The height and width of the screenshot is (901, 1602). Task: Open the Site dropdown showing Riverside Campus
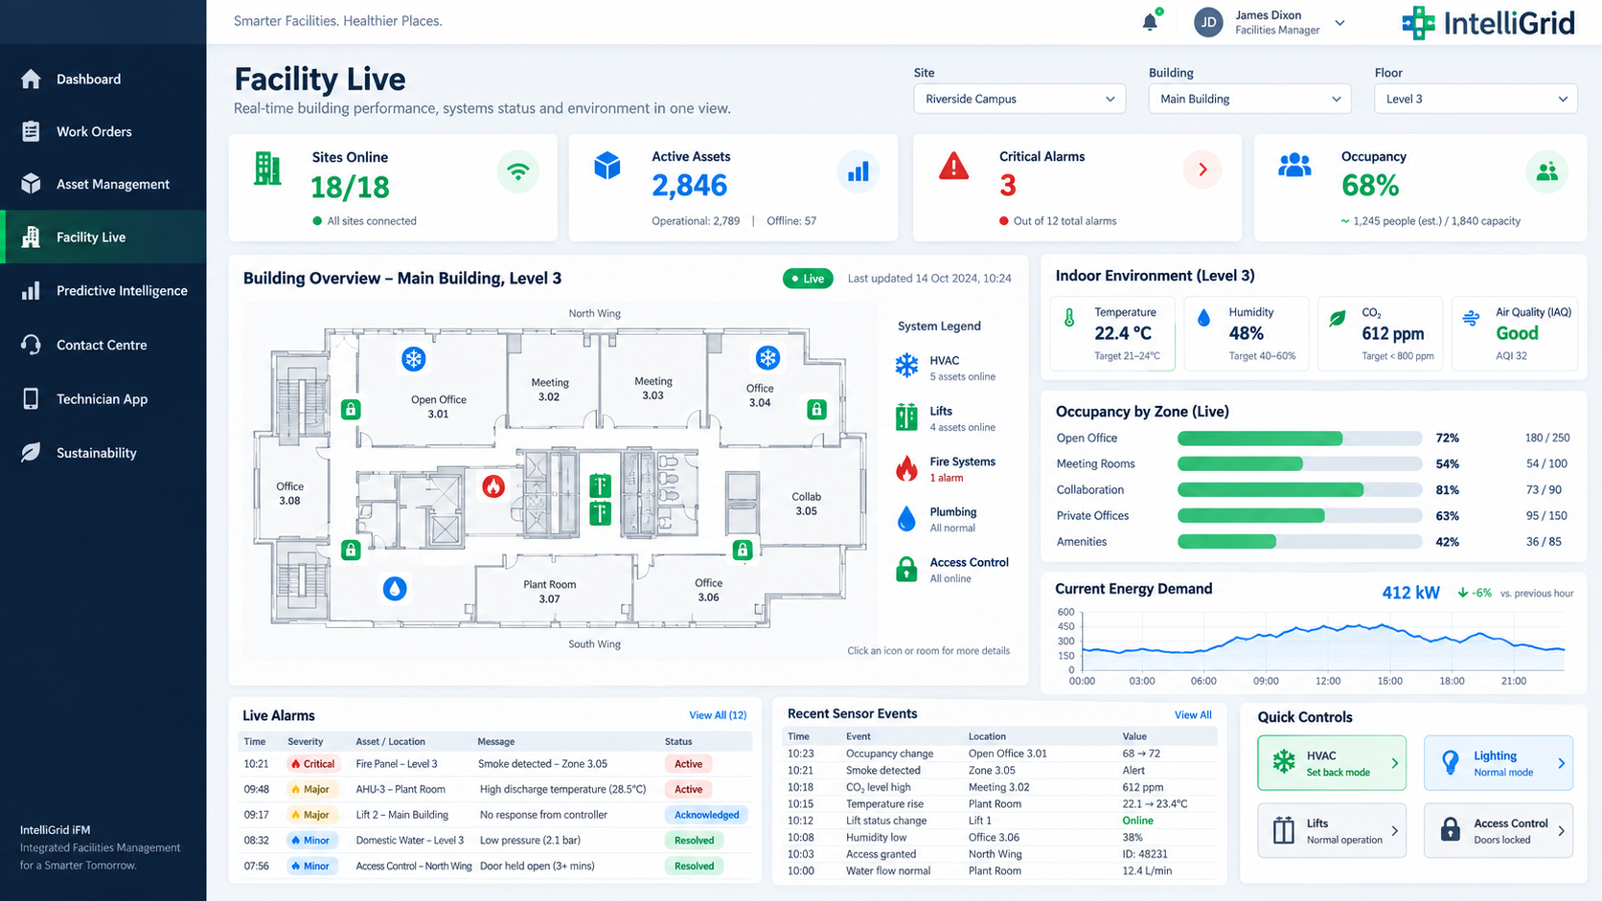point(1019,99)
